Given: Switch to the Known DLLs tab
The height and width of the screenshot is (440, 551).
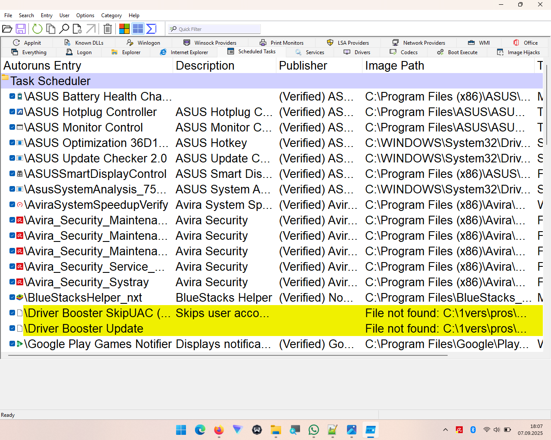Looking at the screenshot, I should click(84, 43).
